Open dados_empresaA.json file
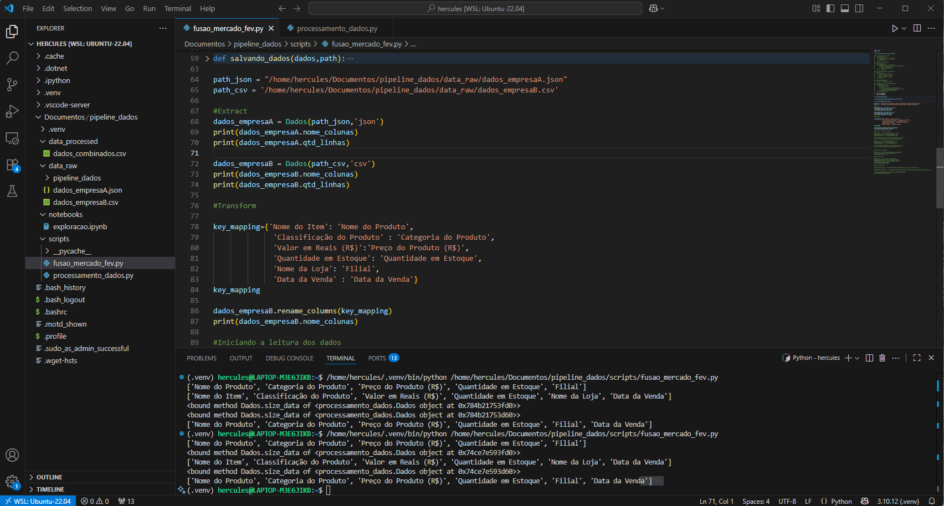This screenshot has height=506, width=944. coord(100,190)
